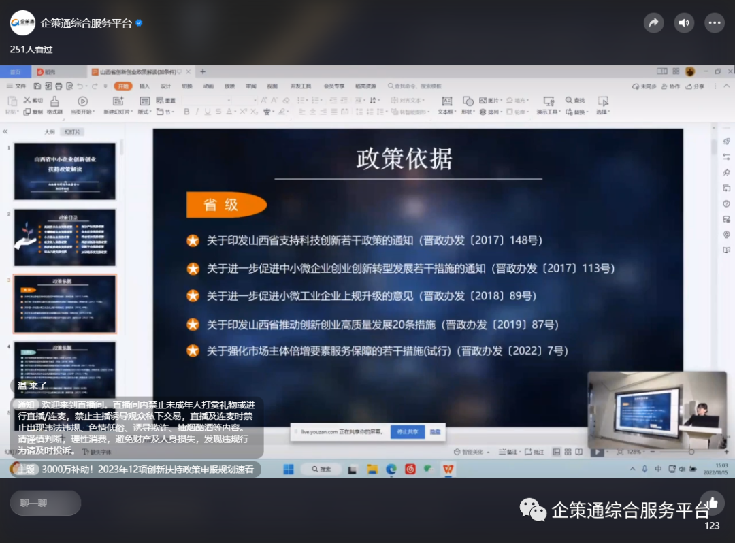Share the live stream via arrow icon
This screenshot has height=543, width=735.
pos(653,23)
